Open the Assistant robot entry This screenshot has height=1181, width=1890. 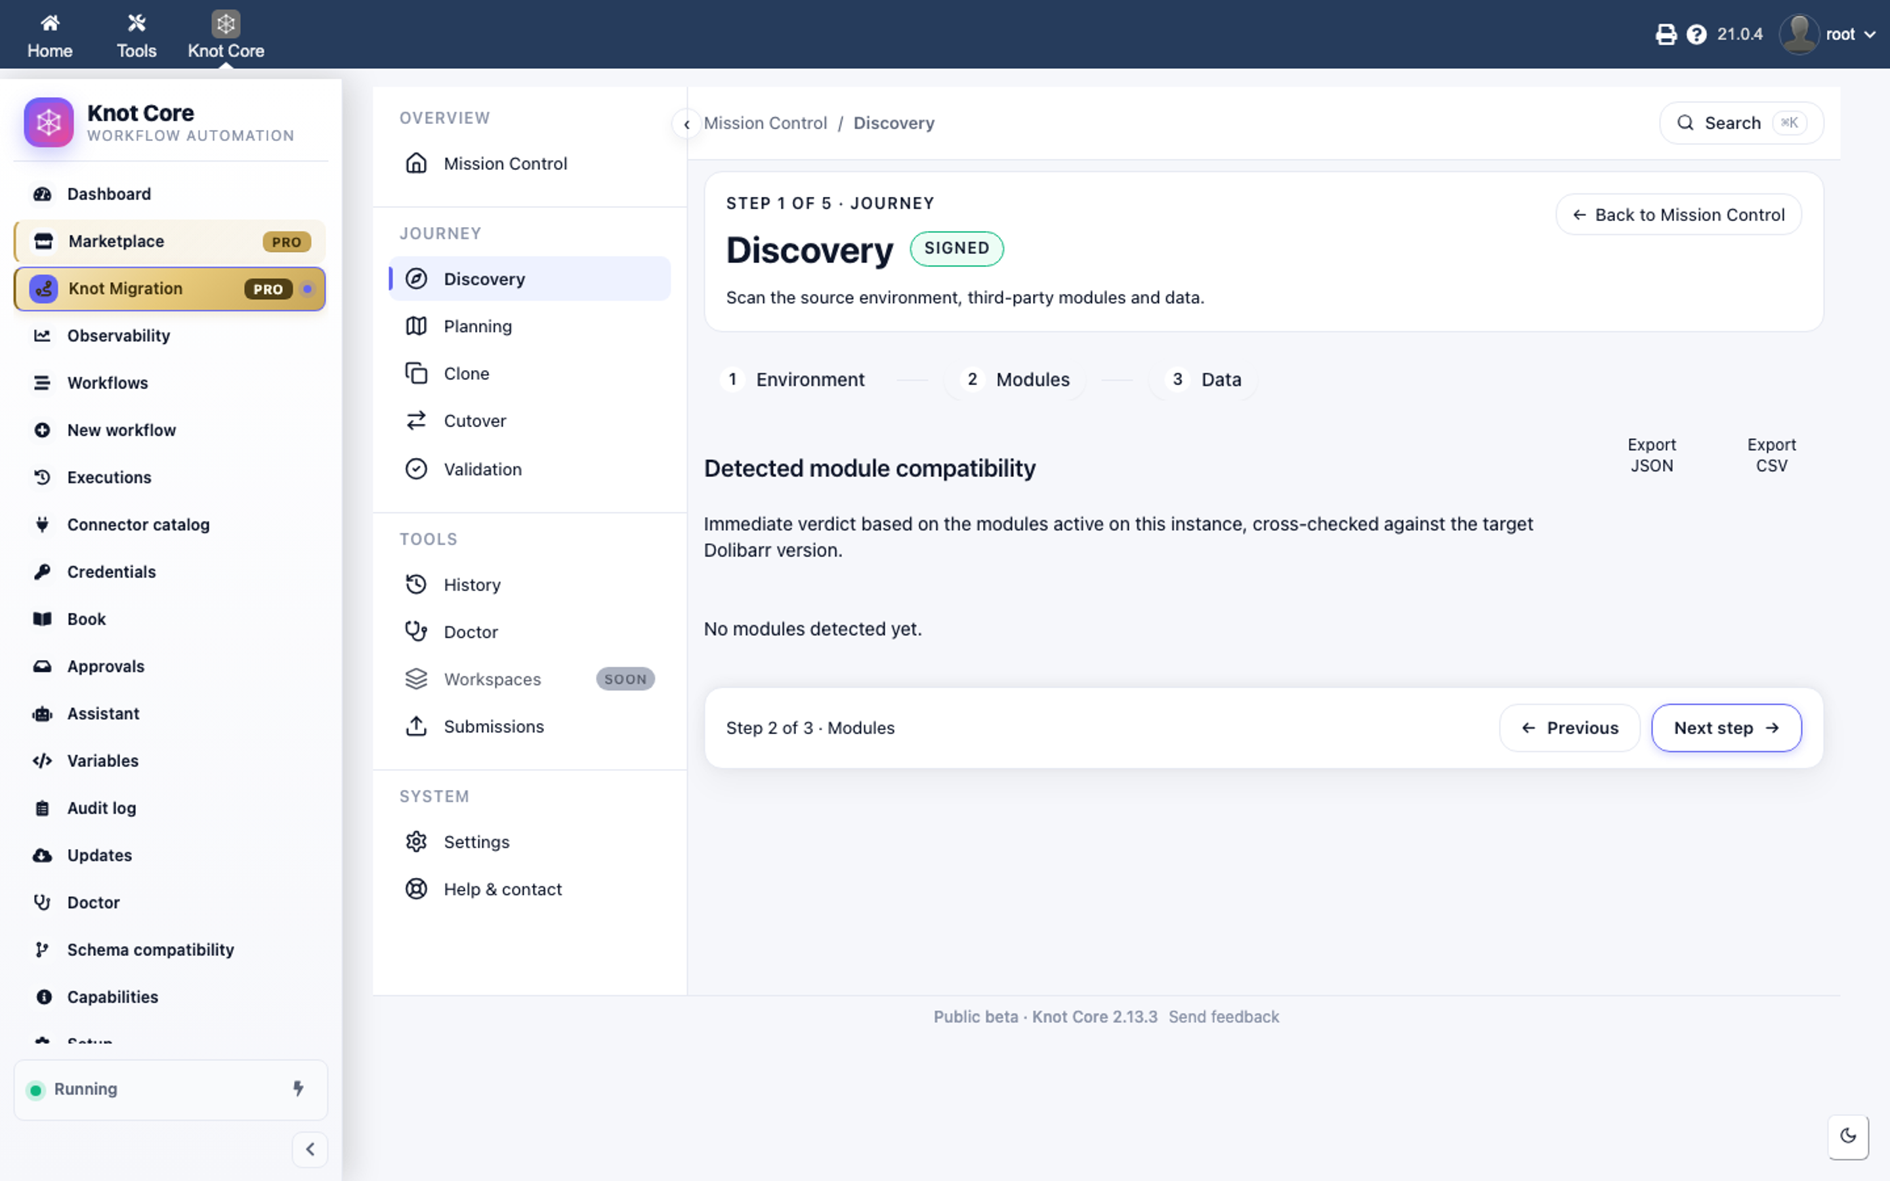point(170,714)
